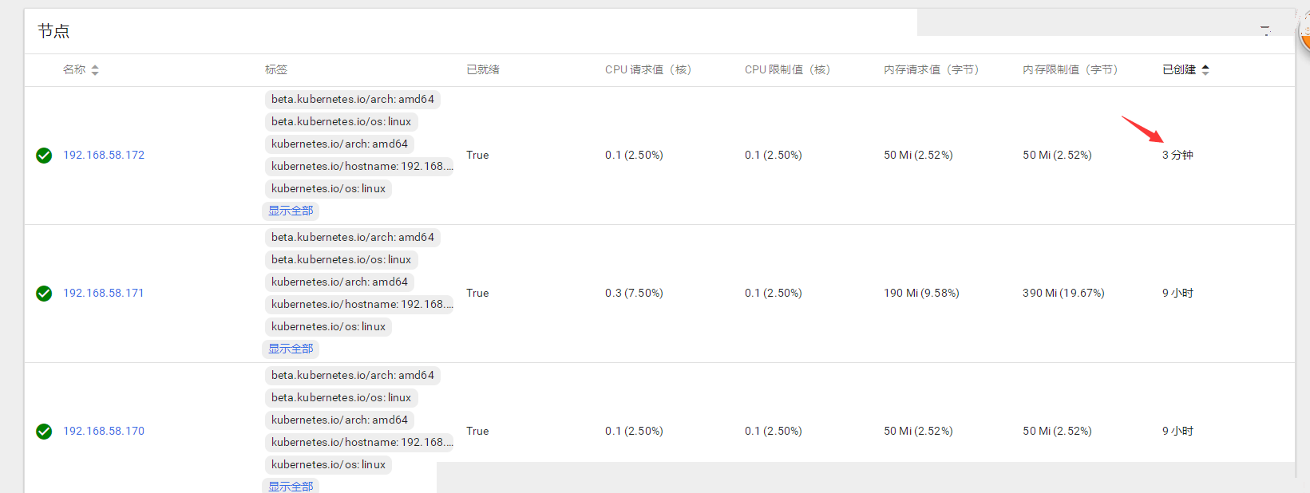The image size is (1310, 493).
Task: Open node 192.168.58.171 details
Action: 104,294
